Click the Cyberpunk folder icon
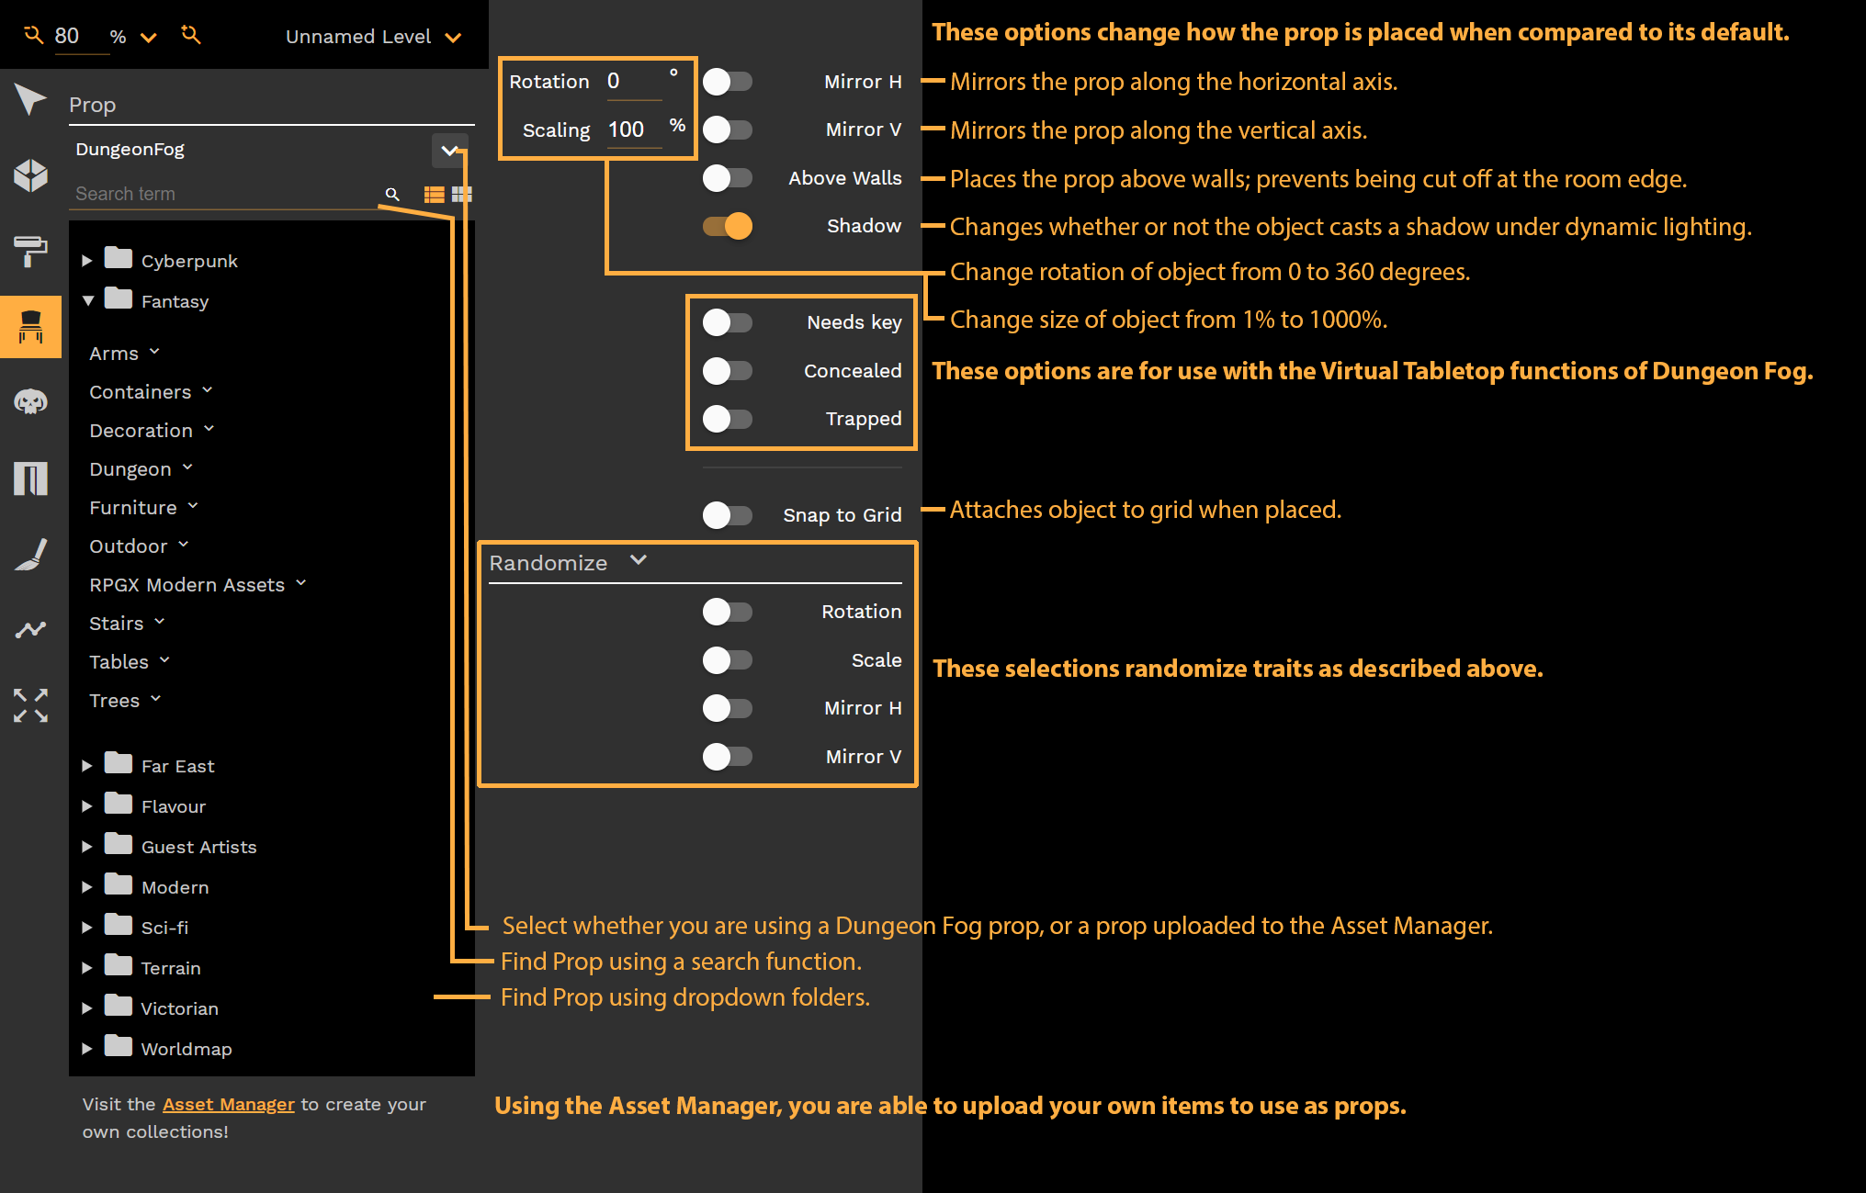 (x=118, y=258)
